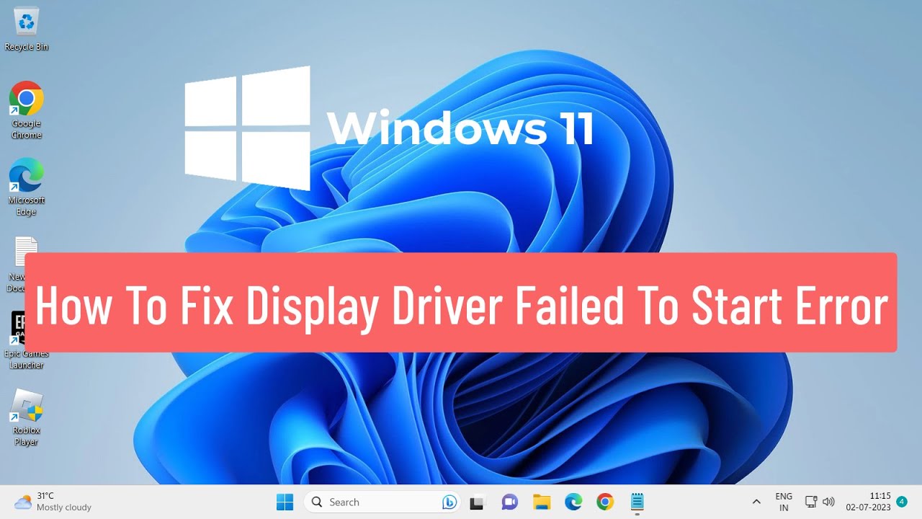Open the Recycle Bin desktop icon

click(x=27, y=30)
